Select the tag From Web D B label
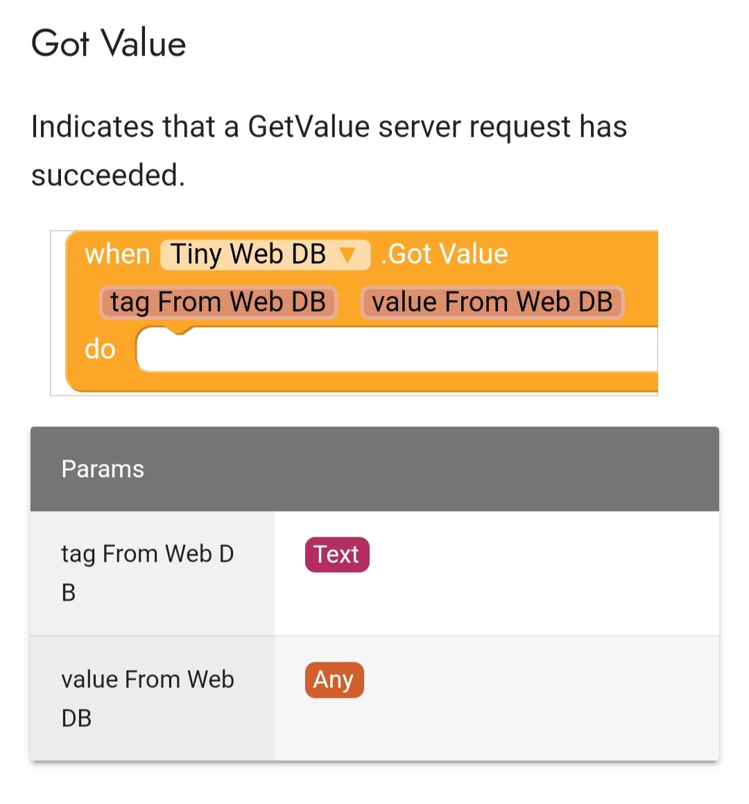Image resolution: width=749 pixels, height=804 pixels. coord(147,573)
